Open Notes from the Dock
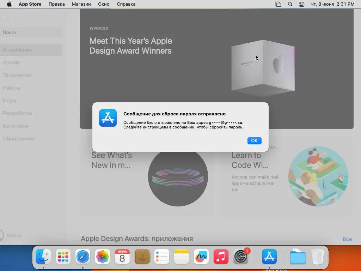The height and width of the screenshot is (271, 361). coord(182,257)
